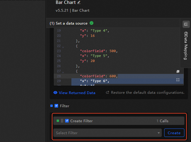Click the v5.5.21 | Bar Chart version text
191x142 pixels.
click(73, 10)
